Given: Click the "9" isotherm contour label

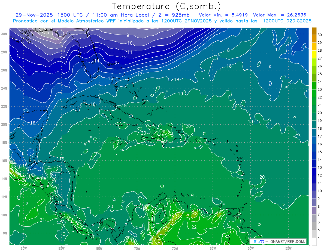Looking at the screenshot, I should pos(128,35).
